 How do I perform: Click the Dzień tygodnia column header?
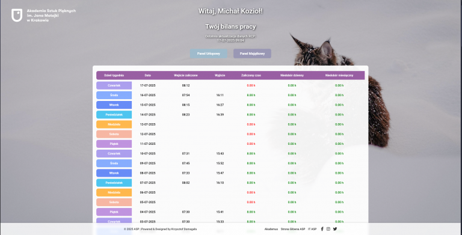pyautogui.click(x=114, y=75)
